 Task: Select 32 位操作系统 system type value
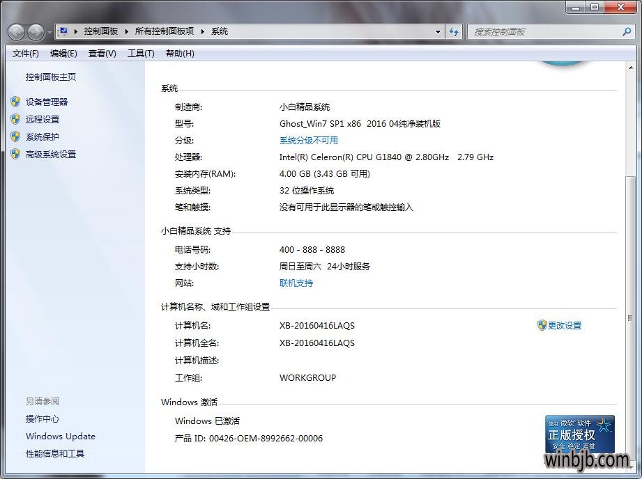(307, 191)
